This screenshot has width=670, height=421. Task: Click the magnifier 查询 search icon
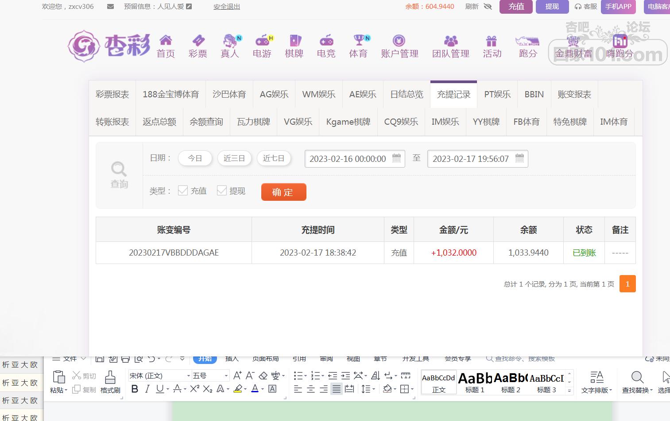pos(119,169)
